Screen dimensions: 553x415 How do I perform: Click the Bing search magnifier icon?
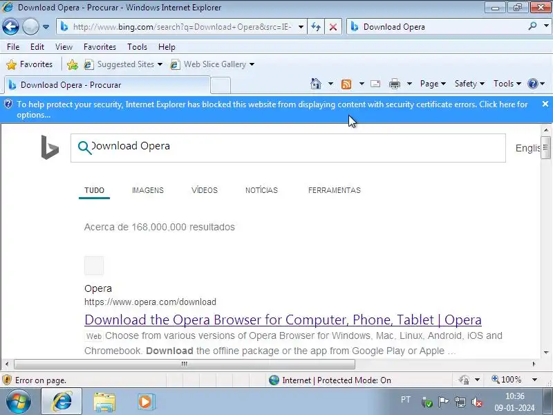[x=84, y=147]
